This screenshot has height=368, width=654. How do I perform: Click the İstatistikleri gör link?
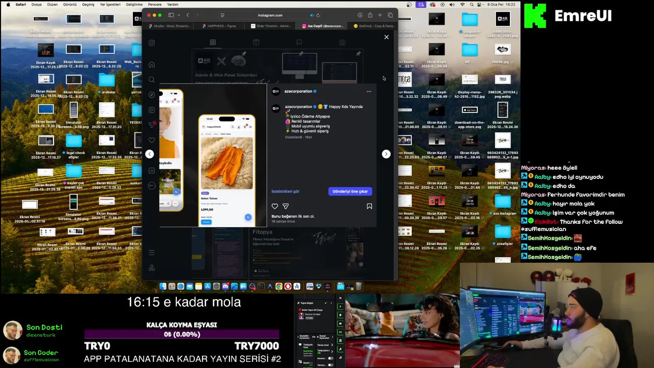pos(286,191)
